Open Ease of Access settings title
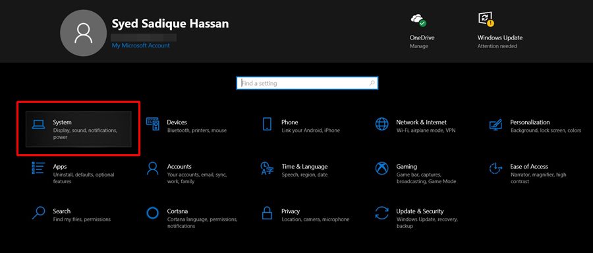The image size is (593, 253). [x=529, y=167]
